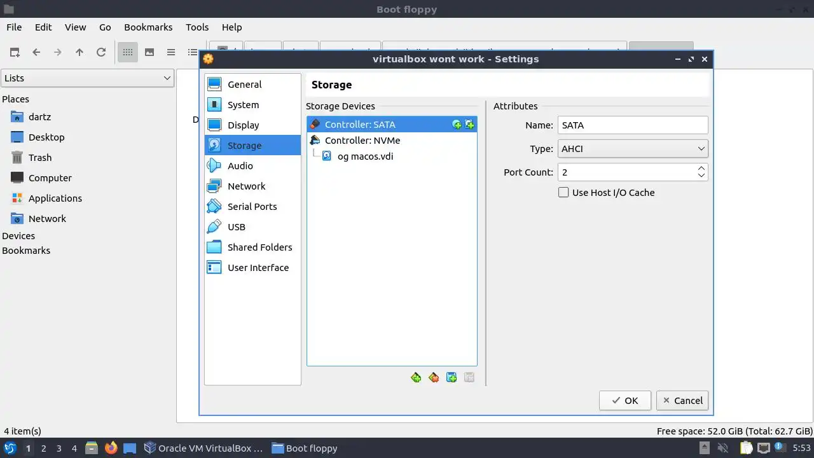Click the Port Count input field
This screenshot has width=814, height=458.
pos(626,172)
